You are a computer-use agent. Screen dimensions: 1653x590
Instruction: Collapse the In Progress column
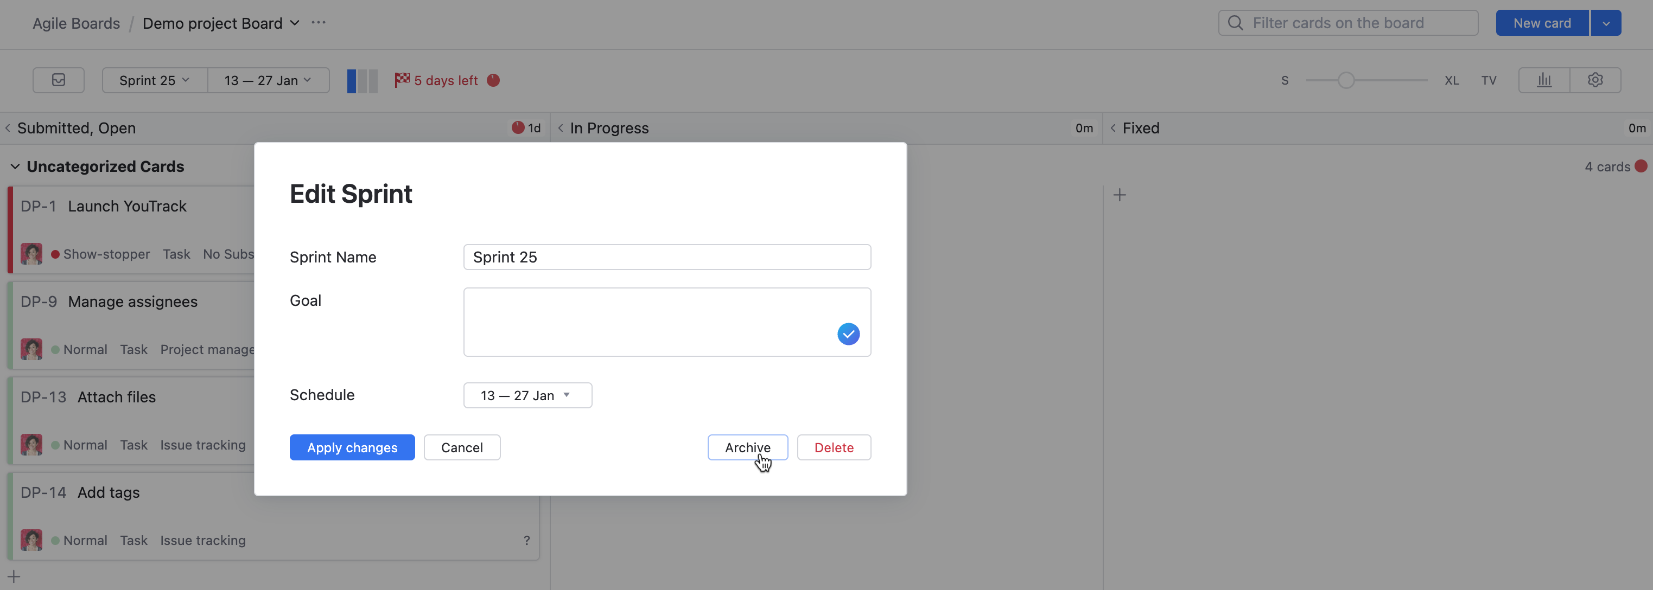pos(561,129)
